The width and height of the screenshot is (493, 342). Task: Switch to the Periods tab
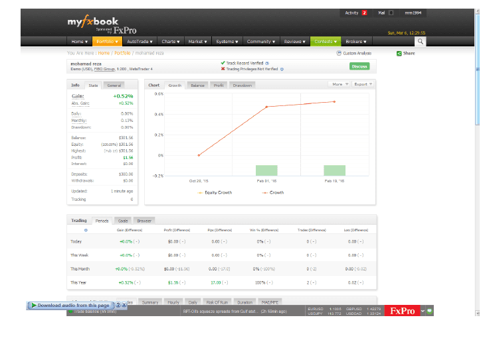pos(102,221)
